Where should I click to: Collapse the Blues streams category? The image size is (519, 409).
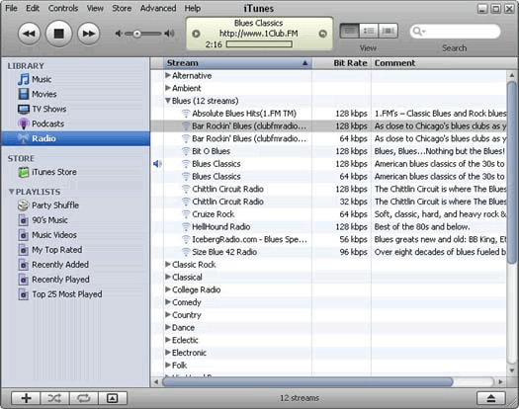click(168, 101)
